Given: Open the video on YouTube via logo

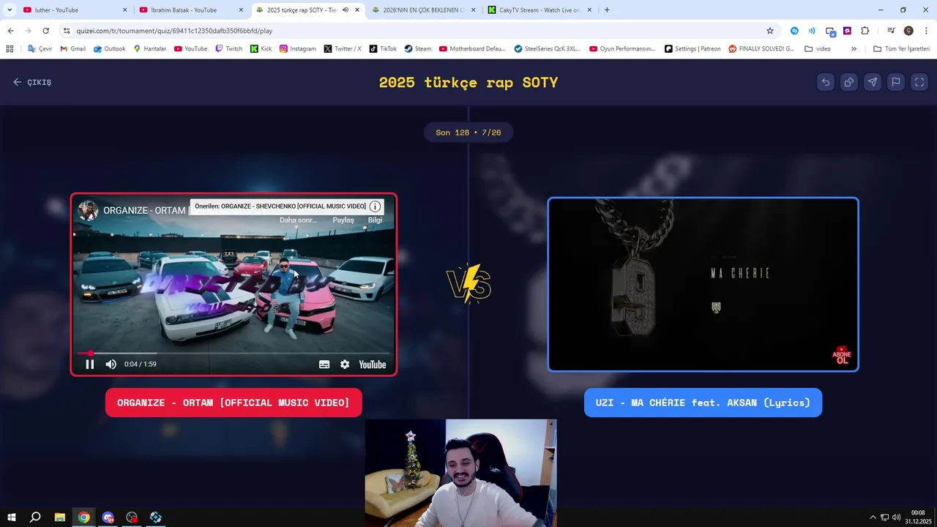Looking at the screenshot, I should (x=372, y=365).
